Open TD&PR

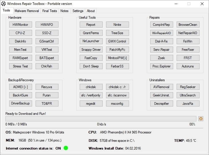[47, 103]
